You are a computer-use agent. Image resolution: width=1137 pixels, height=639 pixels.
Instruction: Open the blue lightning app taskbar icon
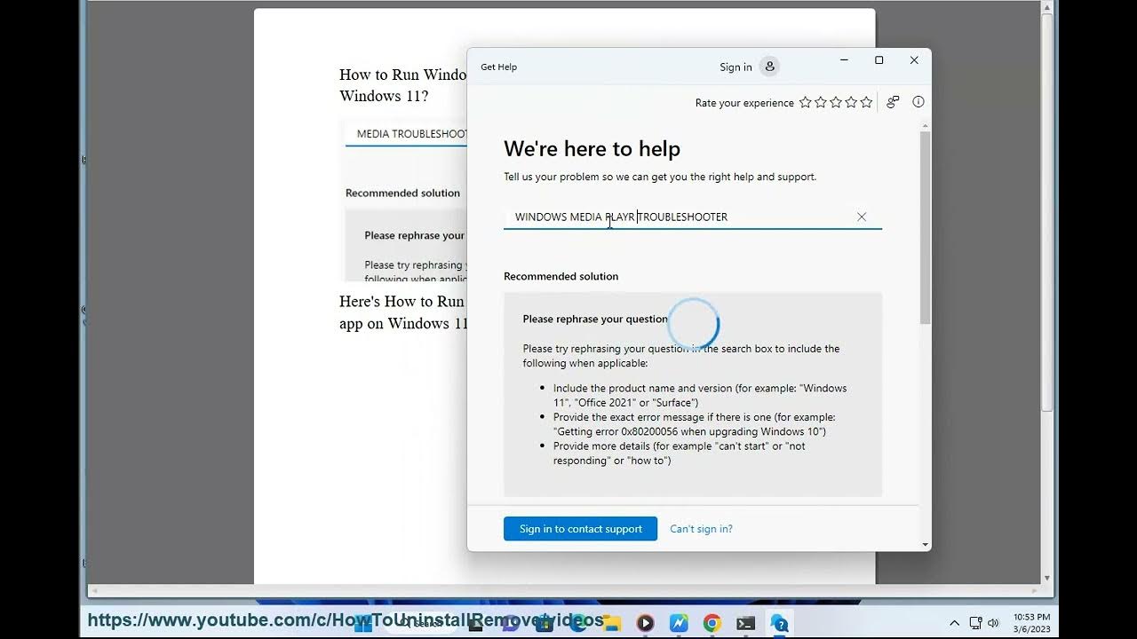click(679, 623)
